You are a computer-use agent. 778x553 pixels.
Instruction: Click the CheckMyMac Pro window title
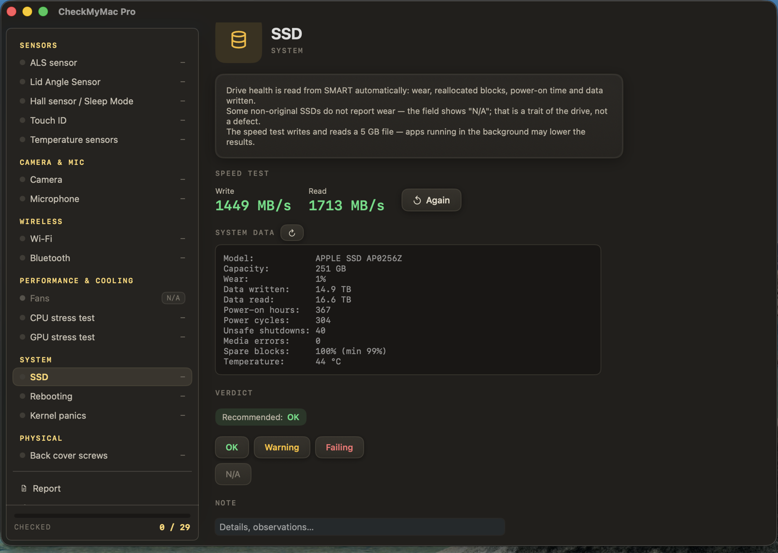pyautogui.click(x=97, y=12)
